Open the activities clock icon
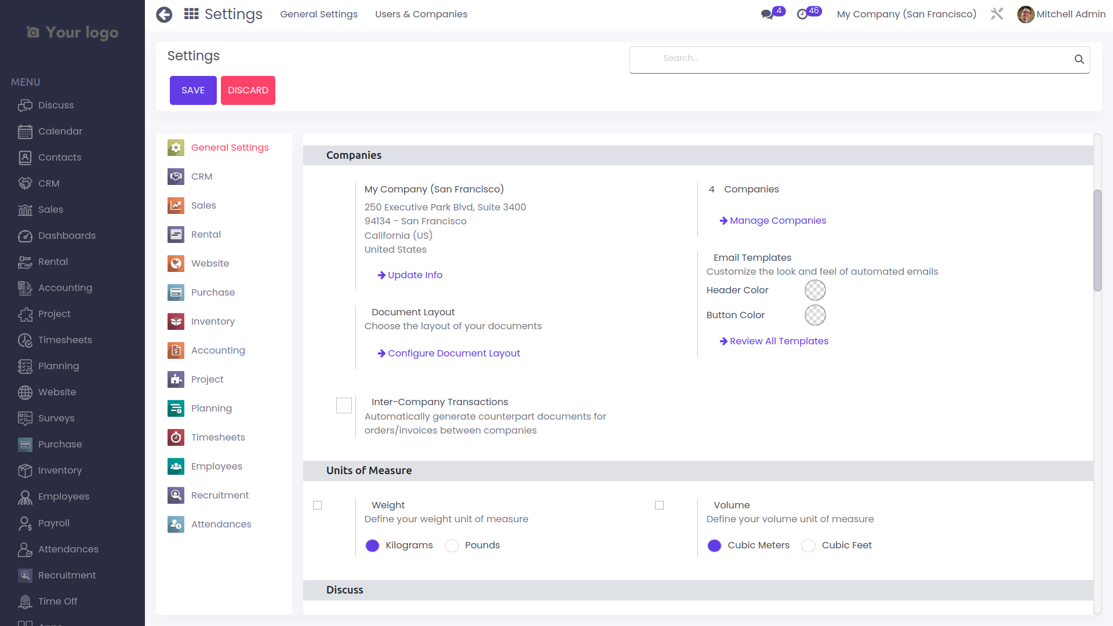 click(802, 14)
